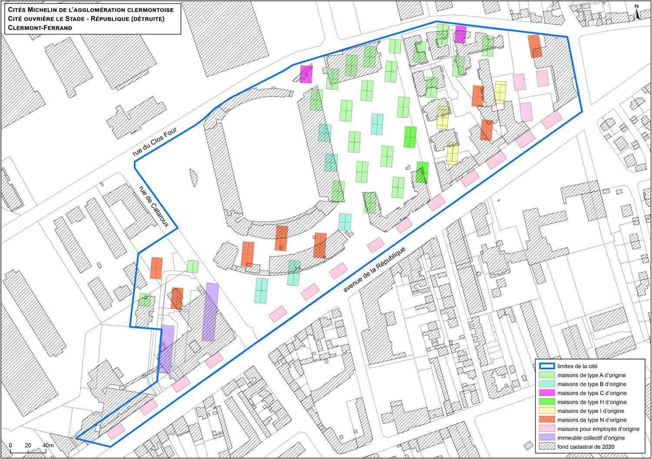Click title line 'Cité ouvrière le Stade - République'
This screenshot has width=652, height=459.
click(x=86, y=19)
